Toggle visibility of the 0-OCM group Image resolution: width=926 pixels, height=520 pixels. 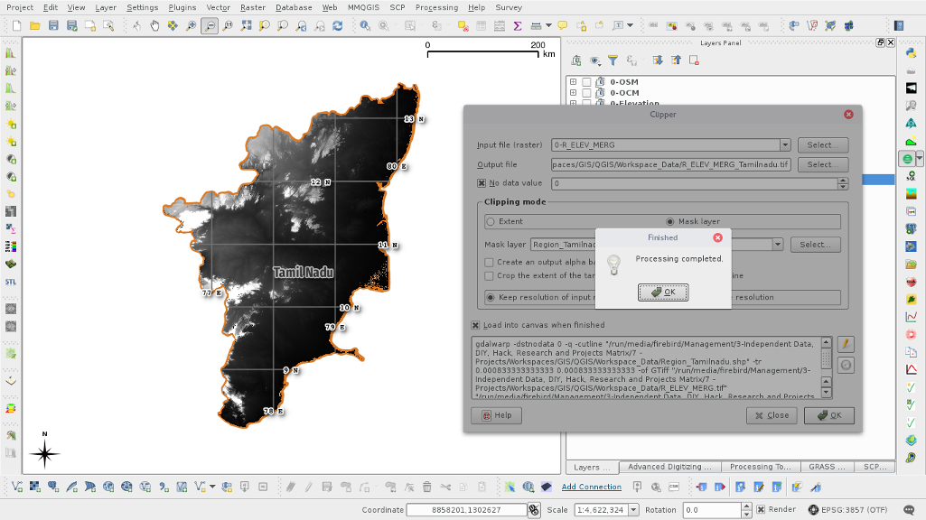[586, 93]
